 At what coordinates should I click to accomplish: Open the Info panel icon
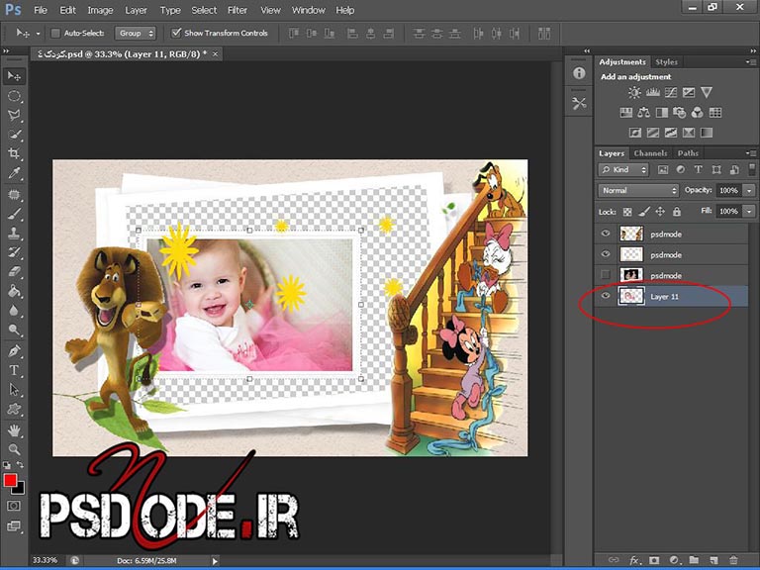click(x=579, y=73)
